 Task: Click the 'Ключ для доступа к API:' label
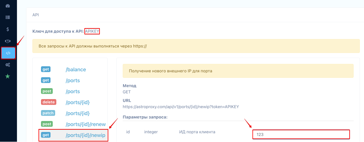click(58, 31)
